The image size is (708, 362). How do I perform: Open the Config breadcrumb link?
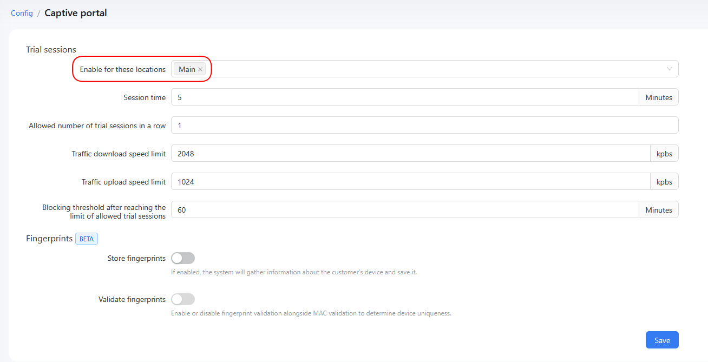pos(22,13)
